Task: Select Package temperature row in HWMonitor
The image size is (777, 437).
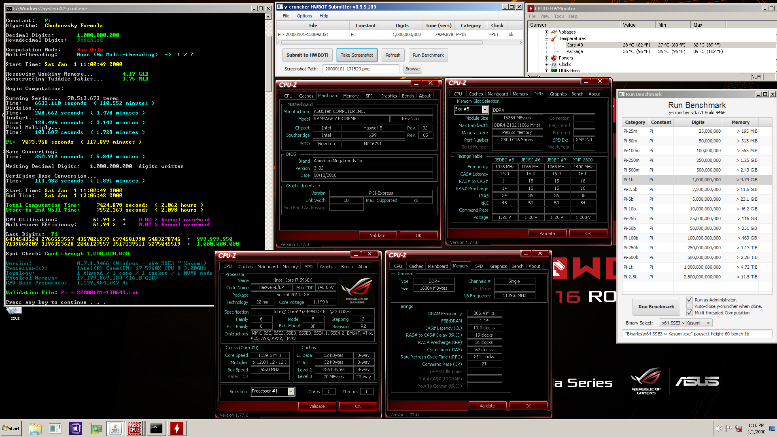Action: 651,51
